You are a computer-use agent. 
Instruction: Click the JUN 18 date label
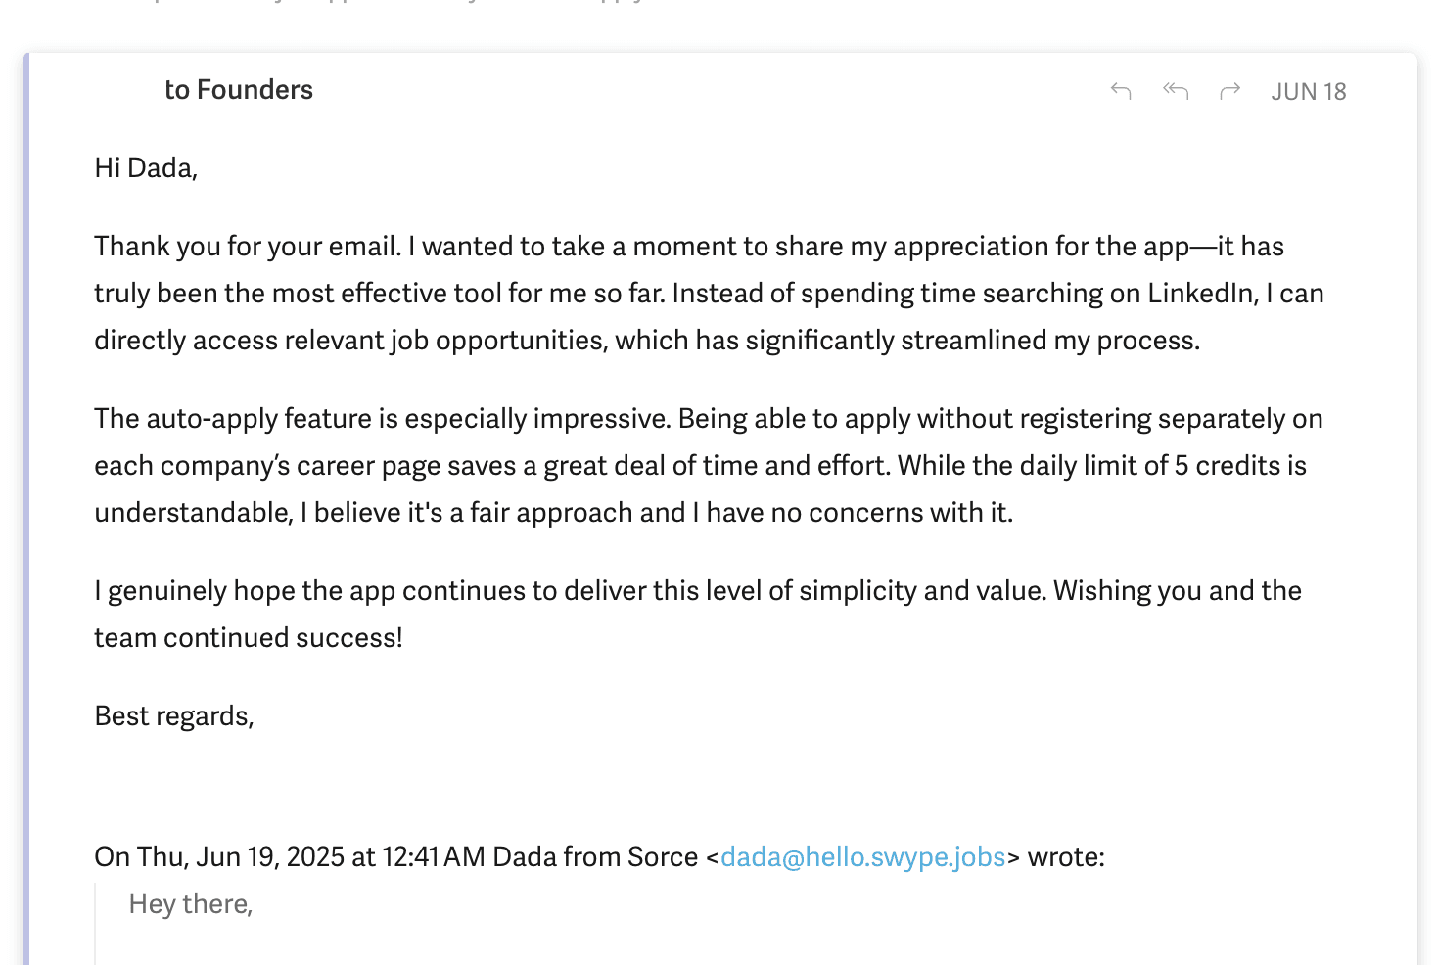1308,92
